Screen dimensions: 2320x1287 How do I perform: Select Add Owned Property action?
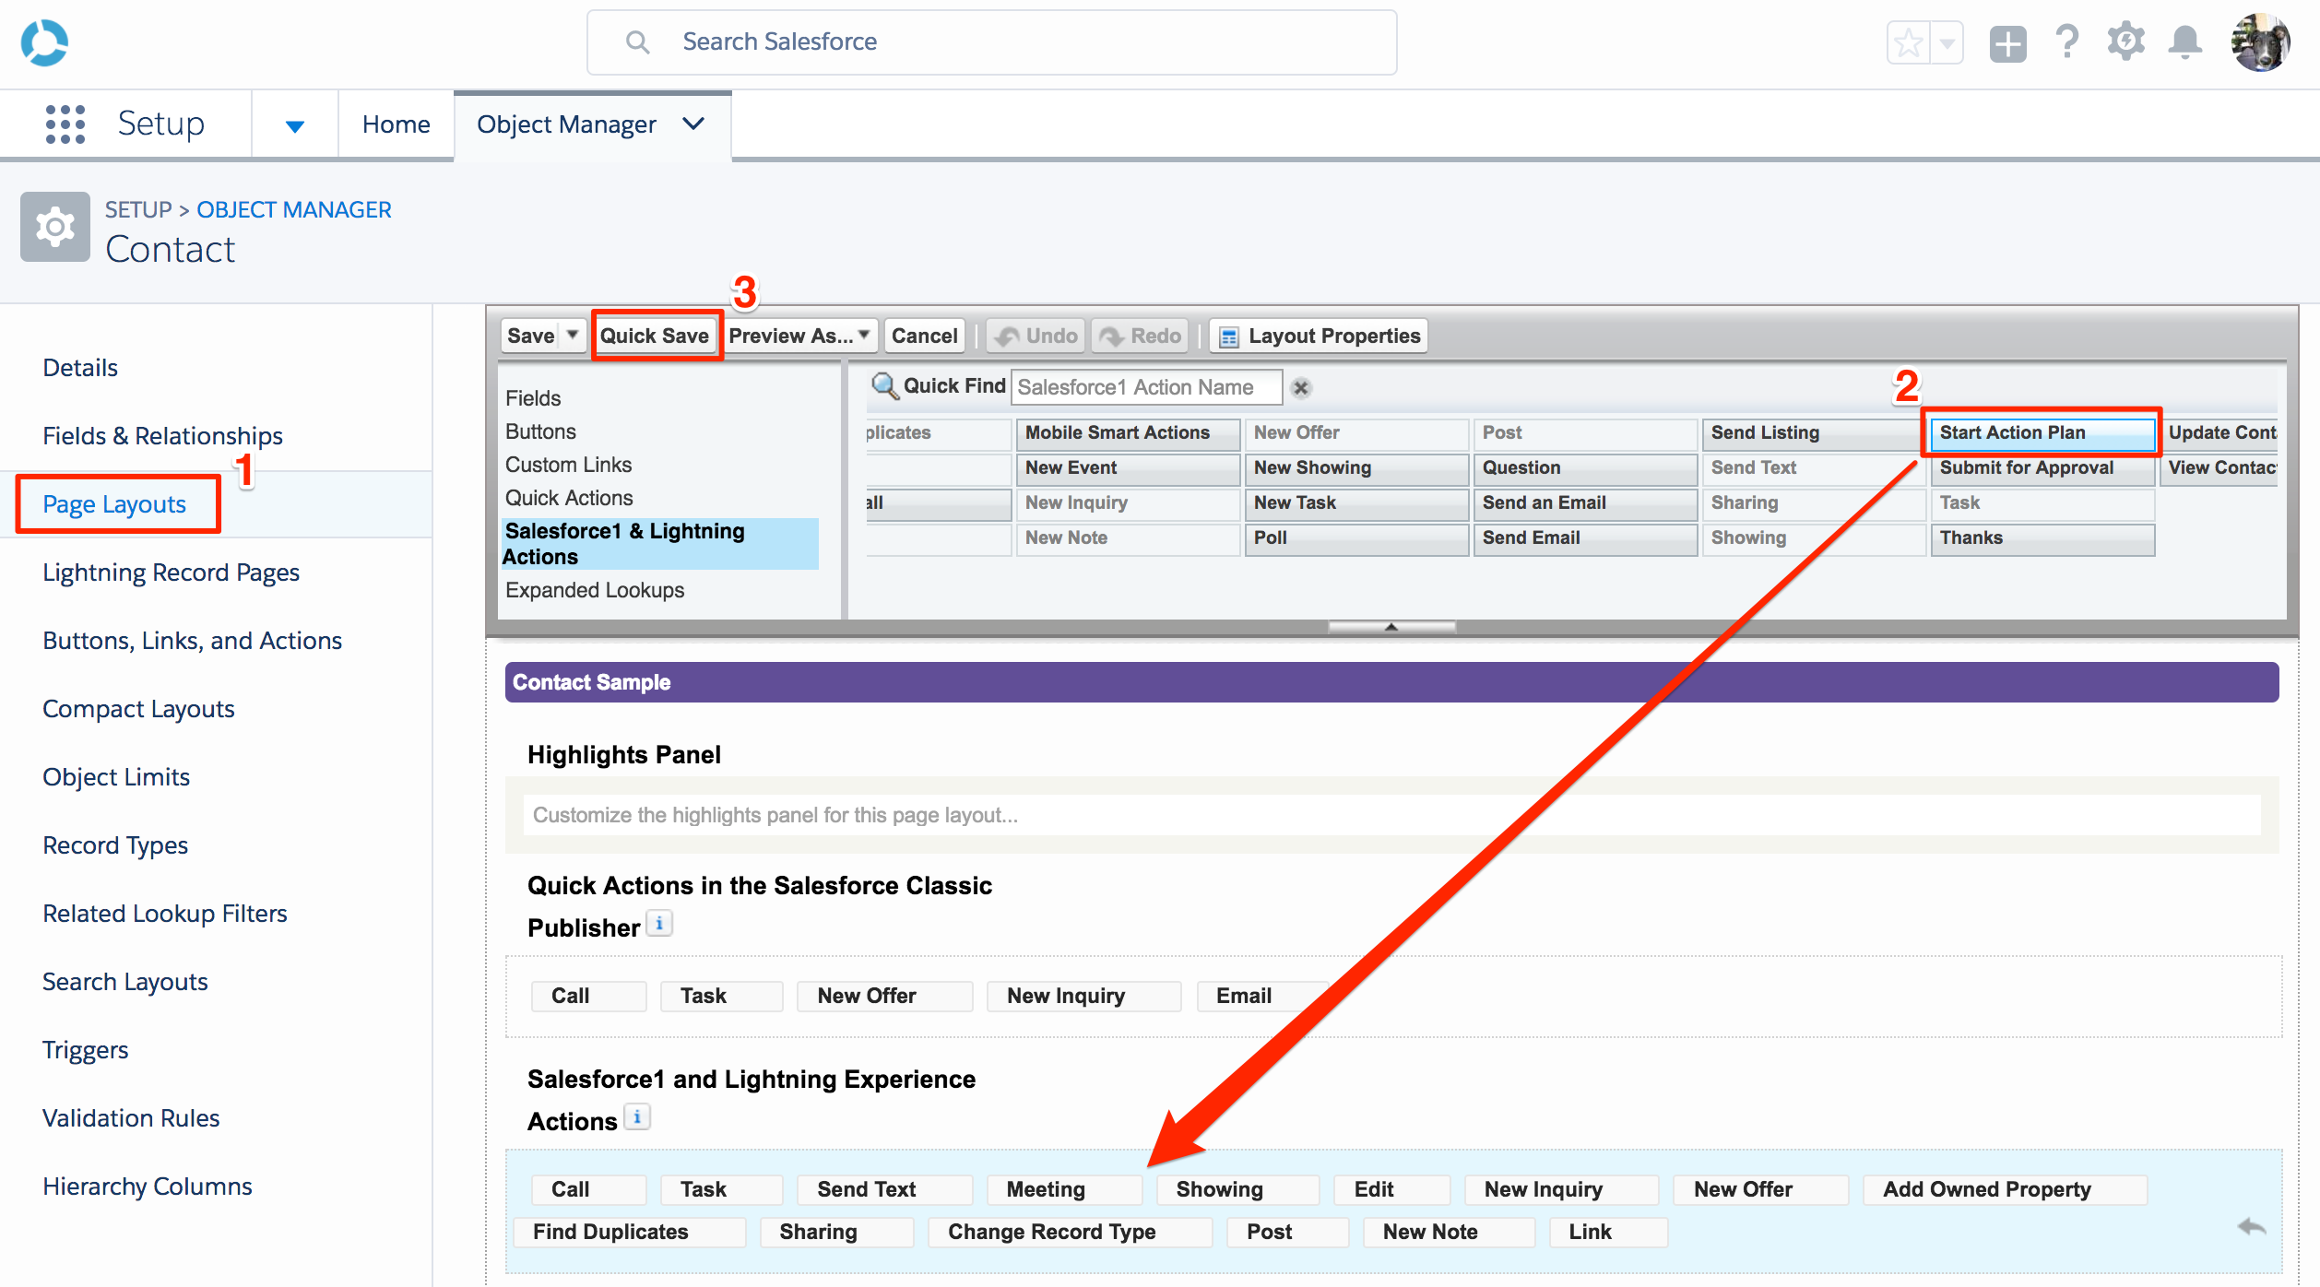pos(2006,1189)
